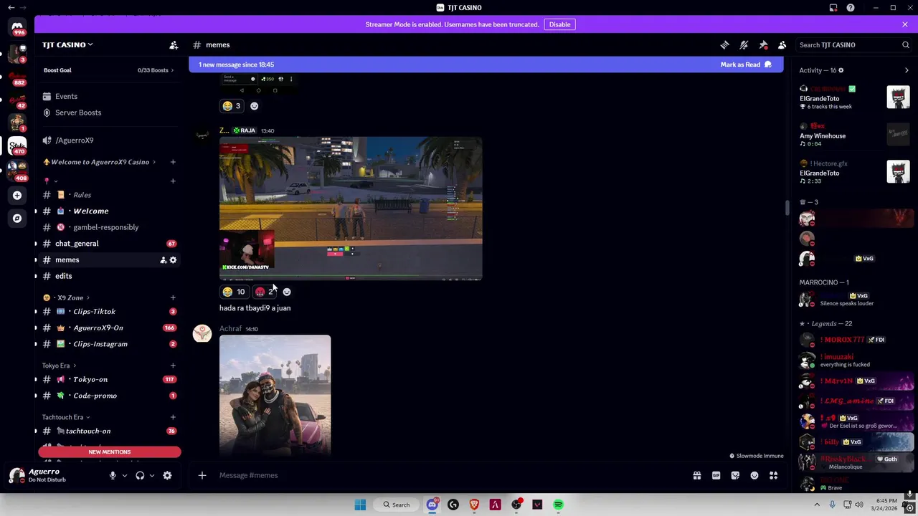Toggle the member list icon
The image size is (918, 516).
pyautogui.click(x=782, y=44)
